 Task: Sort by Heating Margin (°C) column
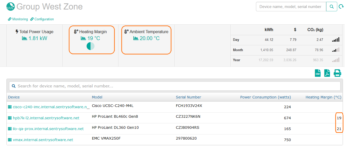point(323,97)
